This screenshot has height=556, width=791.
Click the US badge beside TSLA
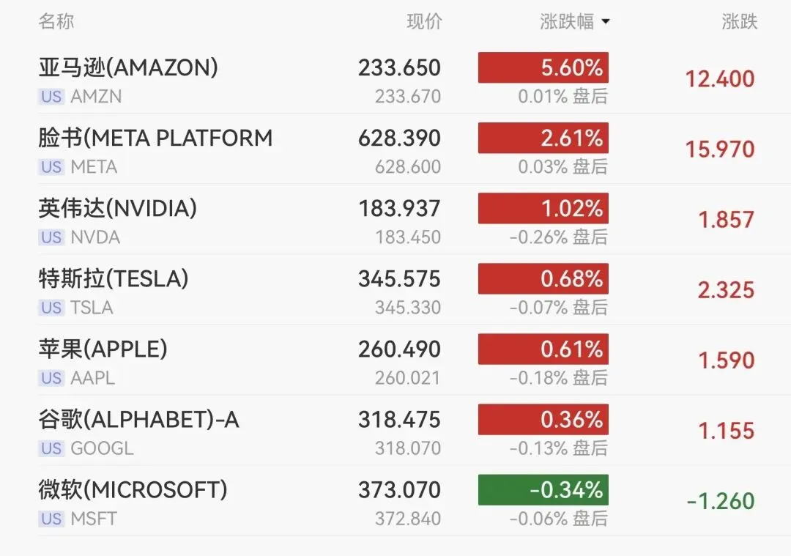tap(51, 308)
